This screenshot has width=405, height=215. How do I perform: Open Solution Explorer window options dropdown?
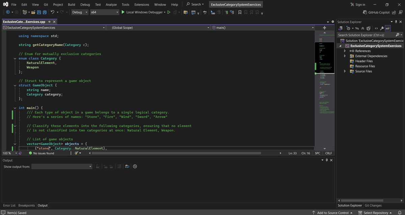[x=391, y=22]
